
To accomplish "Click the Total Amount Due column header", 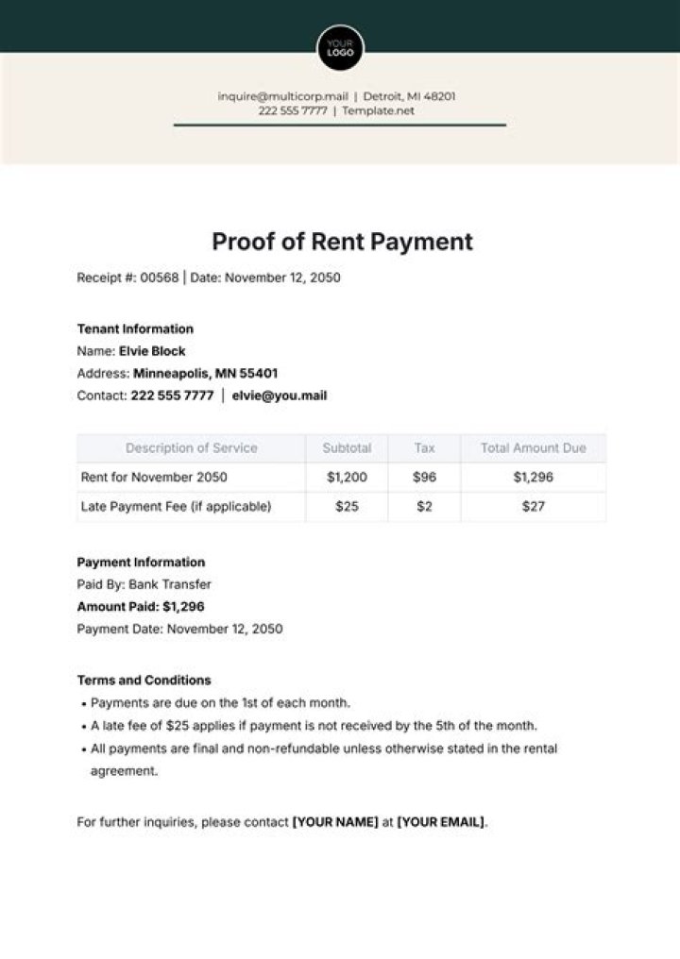I will click(x=533, y=448).
